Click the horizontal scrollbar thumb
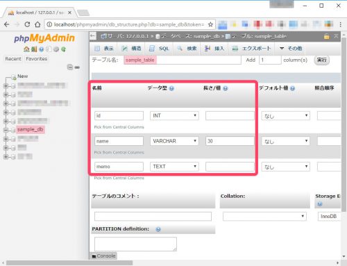 69,263
